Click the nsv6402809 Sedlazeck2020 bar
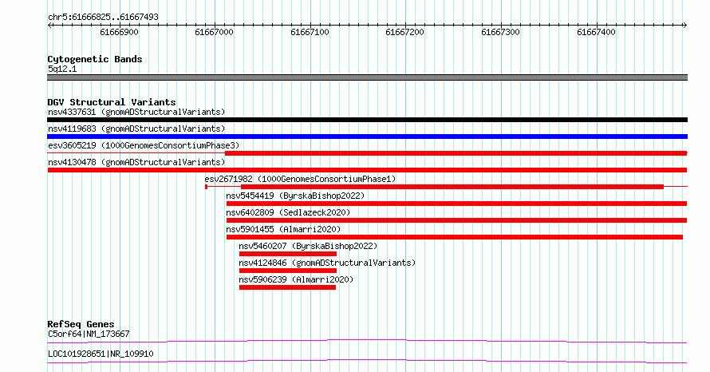 [x=456, y=220]
